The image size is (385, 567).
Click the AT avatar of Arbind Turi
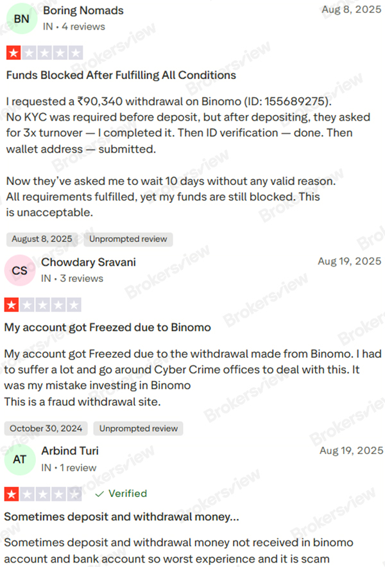[20, 459]
